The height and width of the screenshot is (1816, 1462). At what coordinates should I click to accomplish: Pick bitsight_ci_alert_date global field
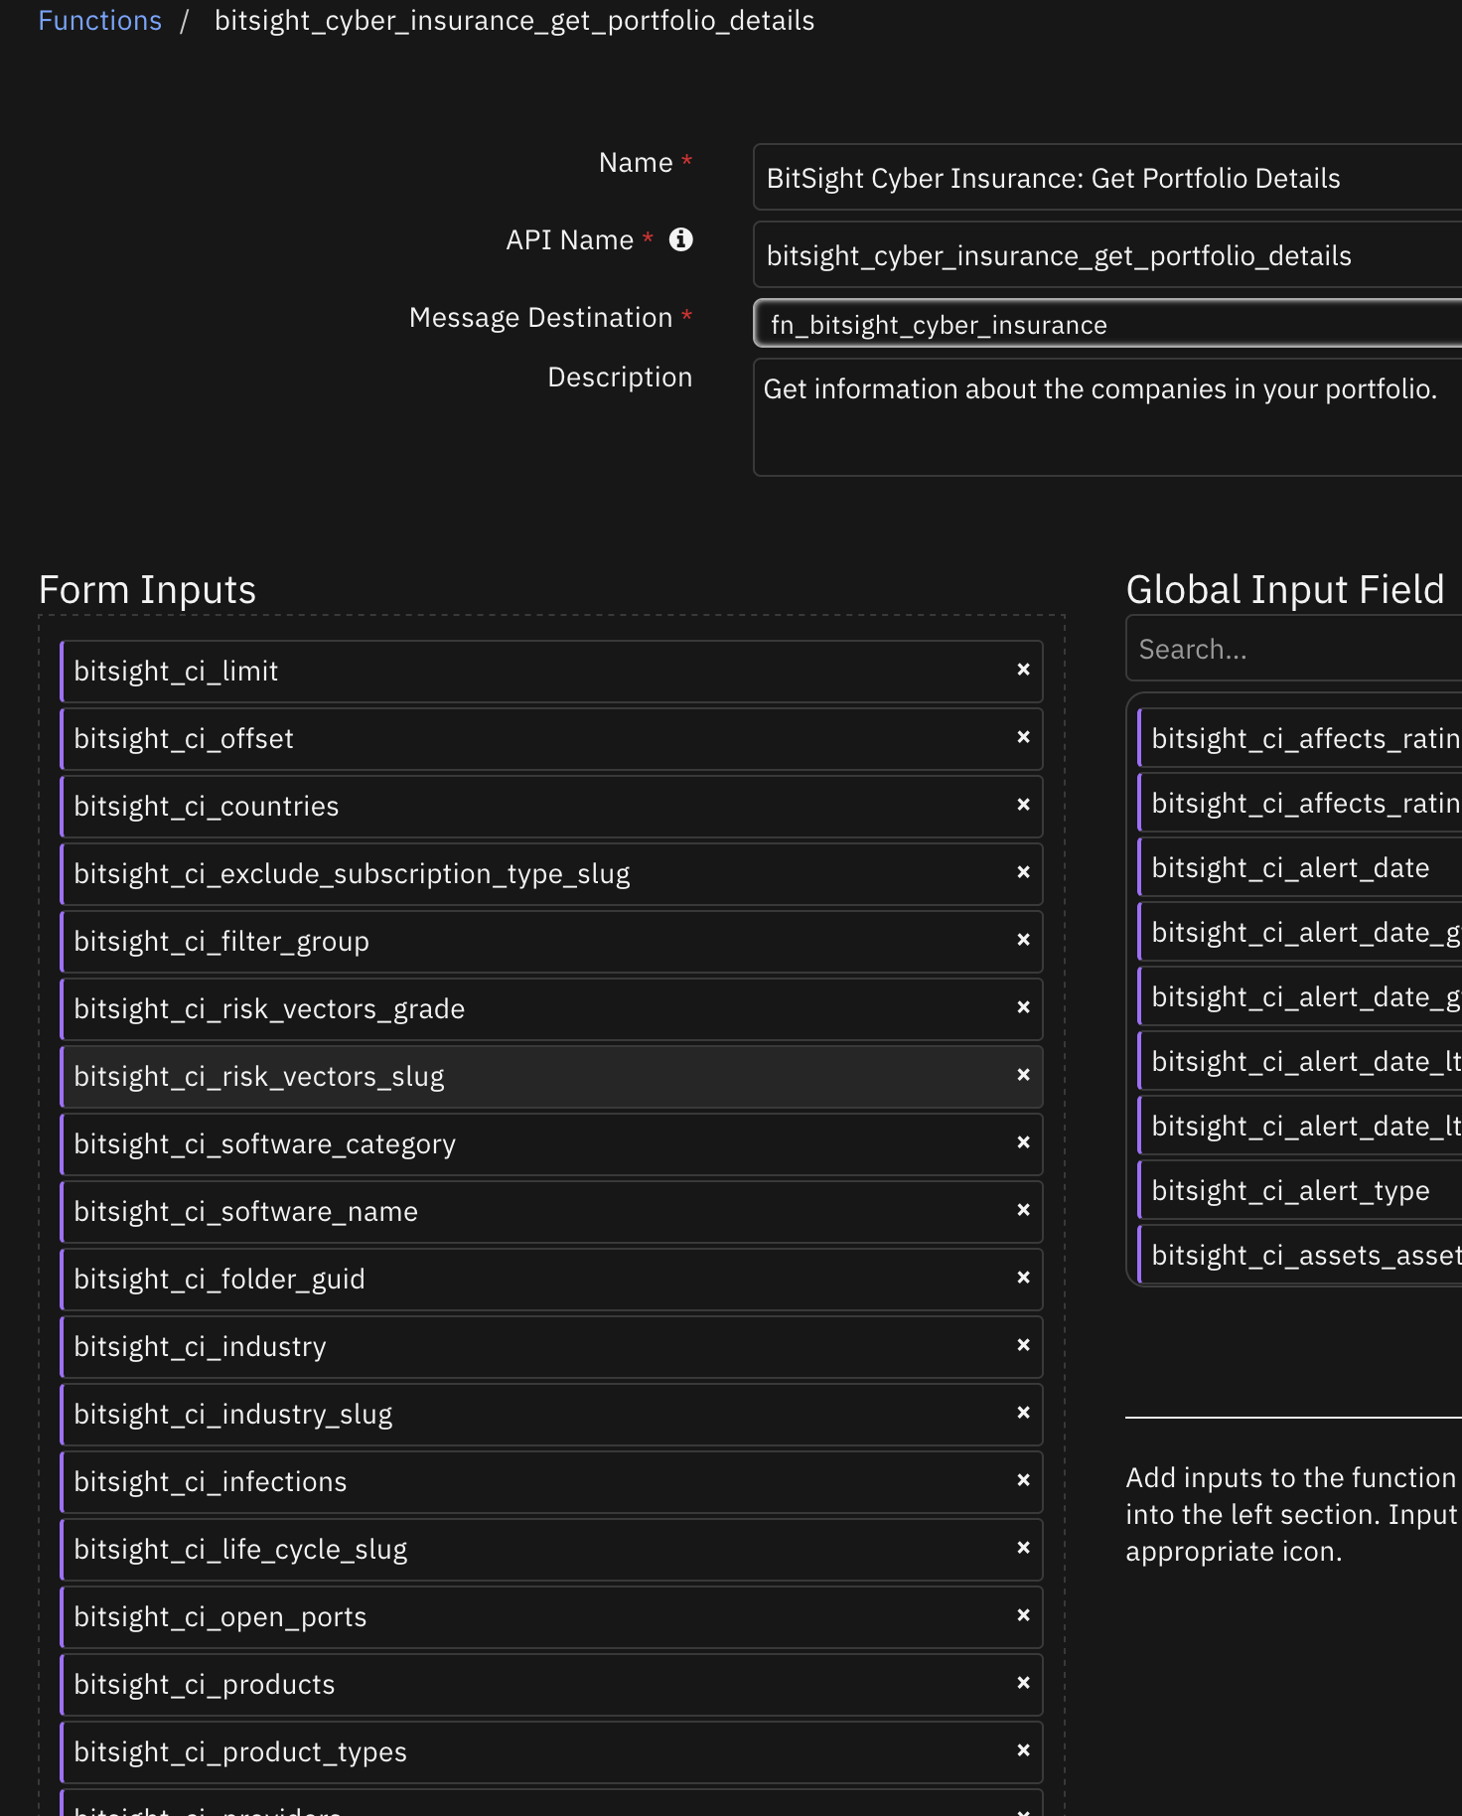(1300, 868)
